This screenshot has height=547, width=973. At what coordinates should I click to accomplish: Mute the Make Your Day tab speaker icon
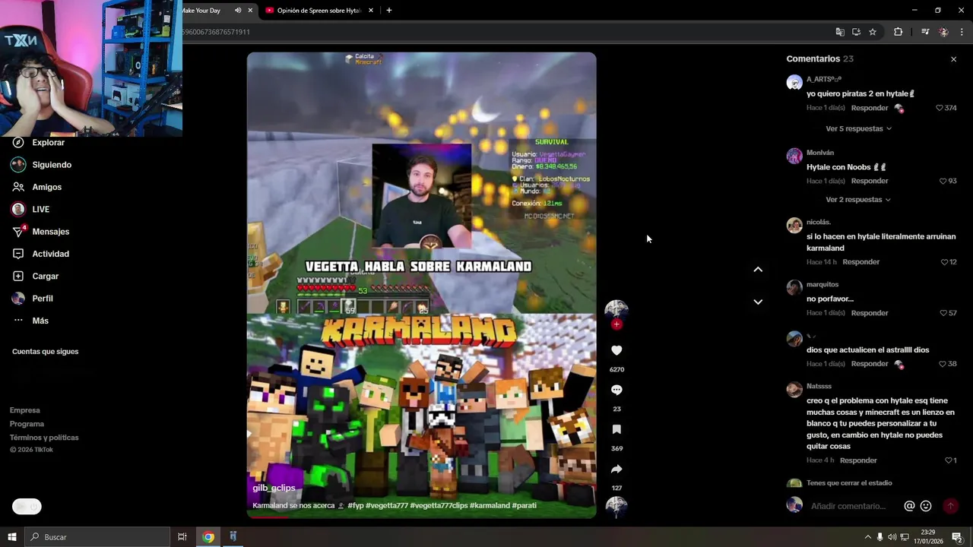point(238,11)
